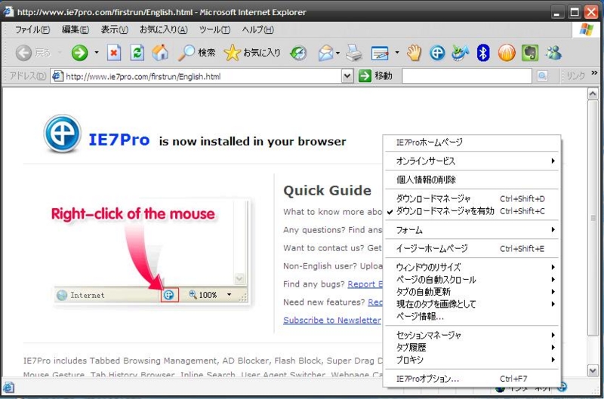Expand the セッションマネージャ submenu
Screen dimensions: 604x399
(472, 335)
